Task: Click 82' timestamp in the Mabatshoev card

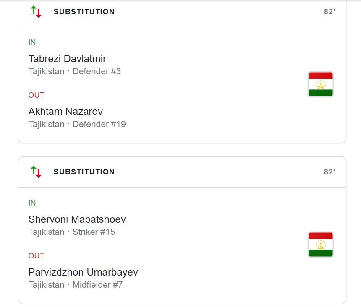Action: click(330, 172)
